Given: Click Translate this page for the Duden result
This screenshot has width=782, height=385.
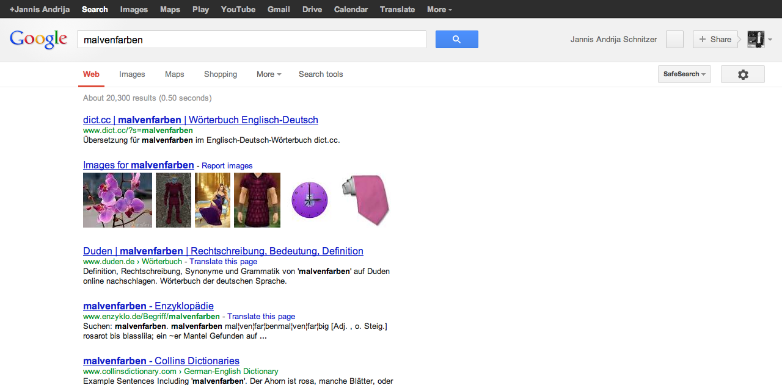Looking at the screenshot, I should [x=224, y=262].
